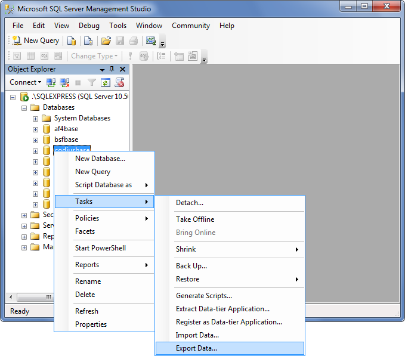Close the Object Explorer panel
The image size is (405, 356).
[122, 69]
